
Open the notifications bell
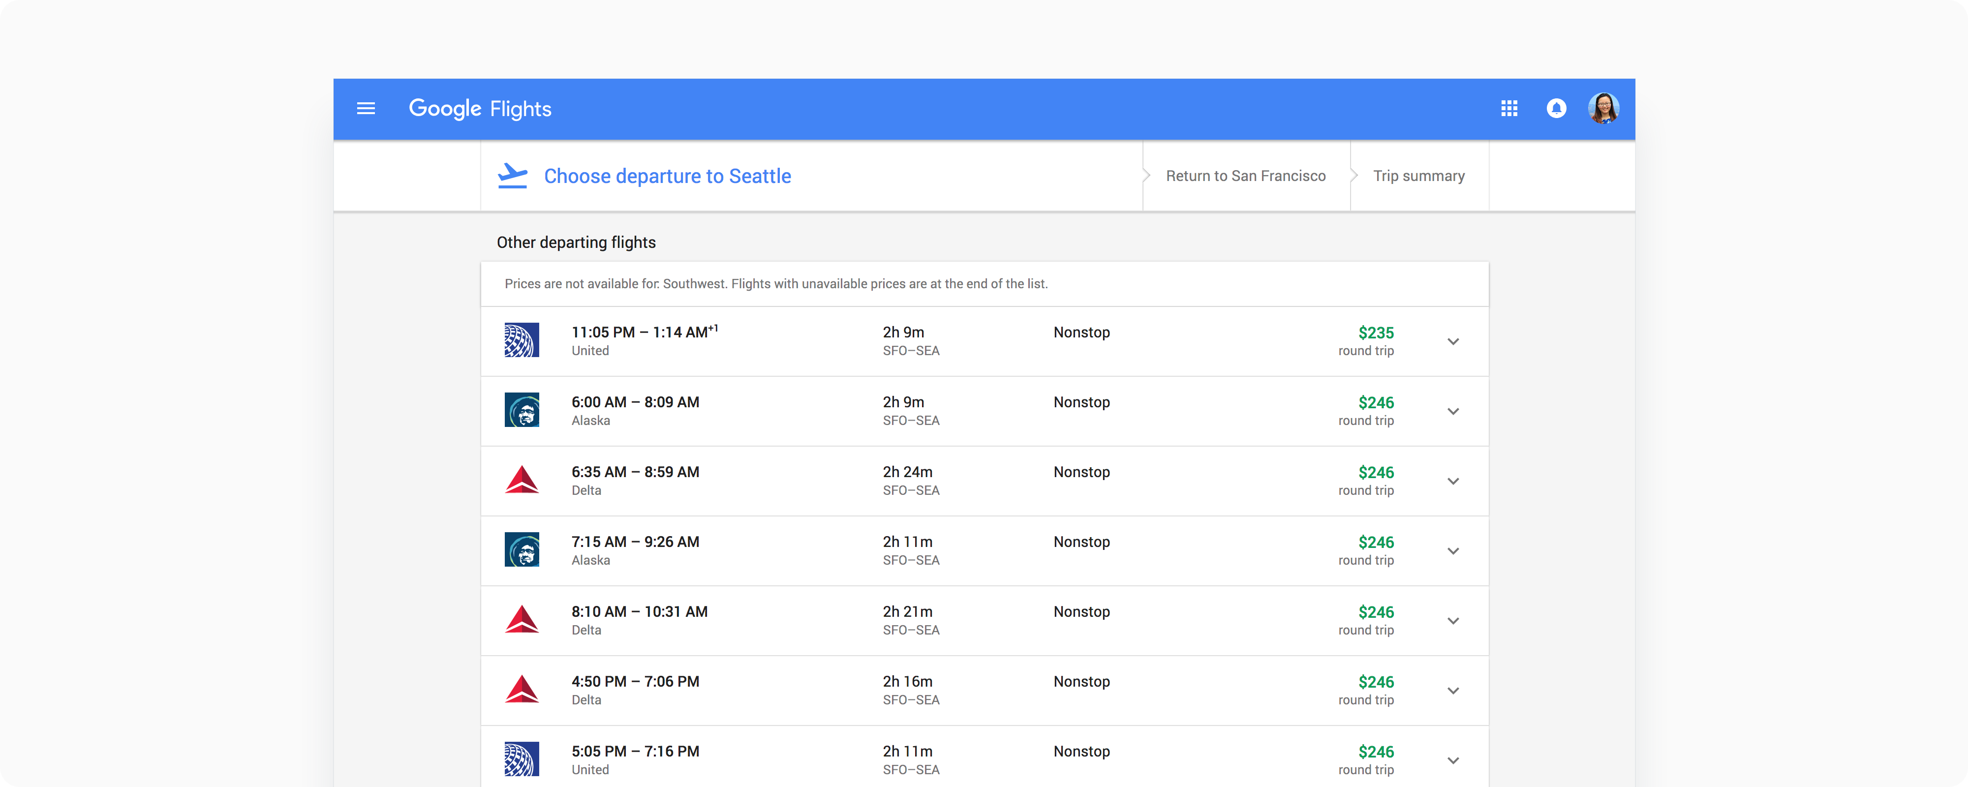[x=1556, y=109]
